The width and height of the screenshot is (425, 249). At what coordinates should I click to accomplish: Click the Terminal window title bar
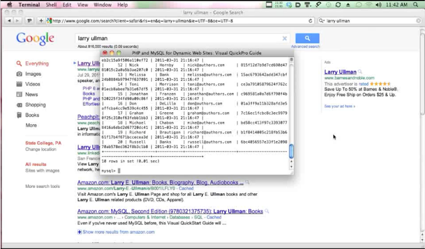coord(197,53)
